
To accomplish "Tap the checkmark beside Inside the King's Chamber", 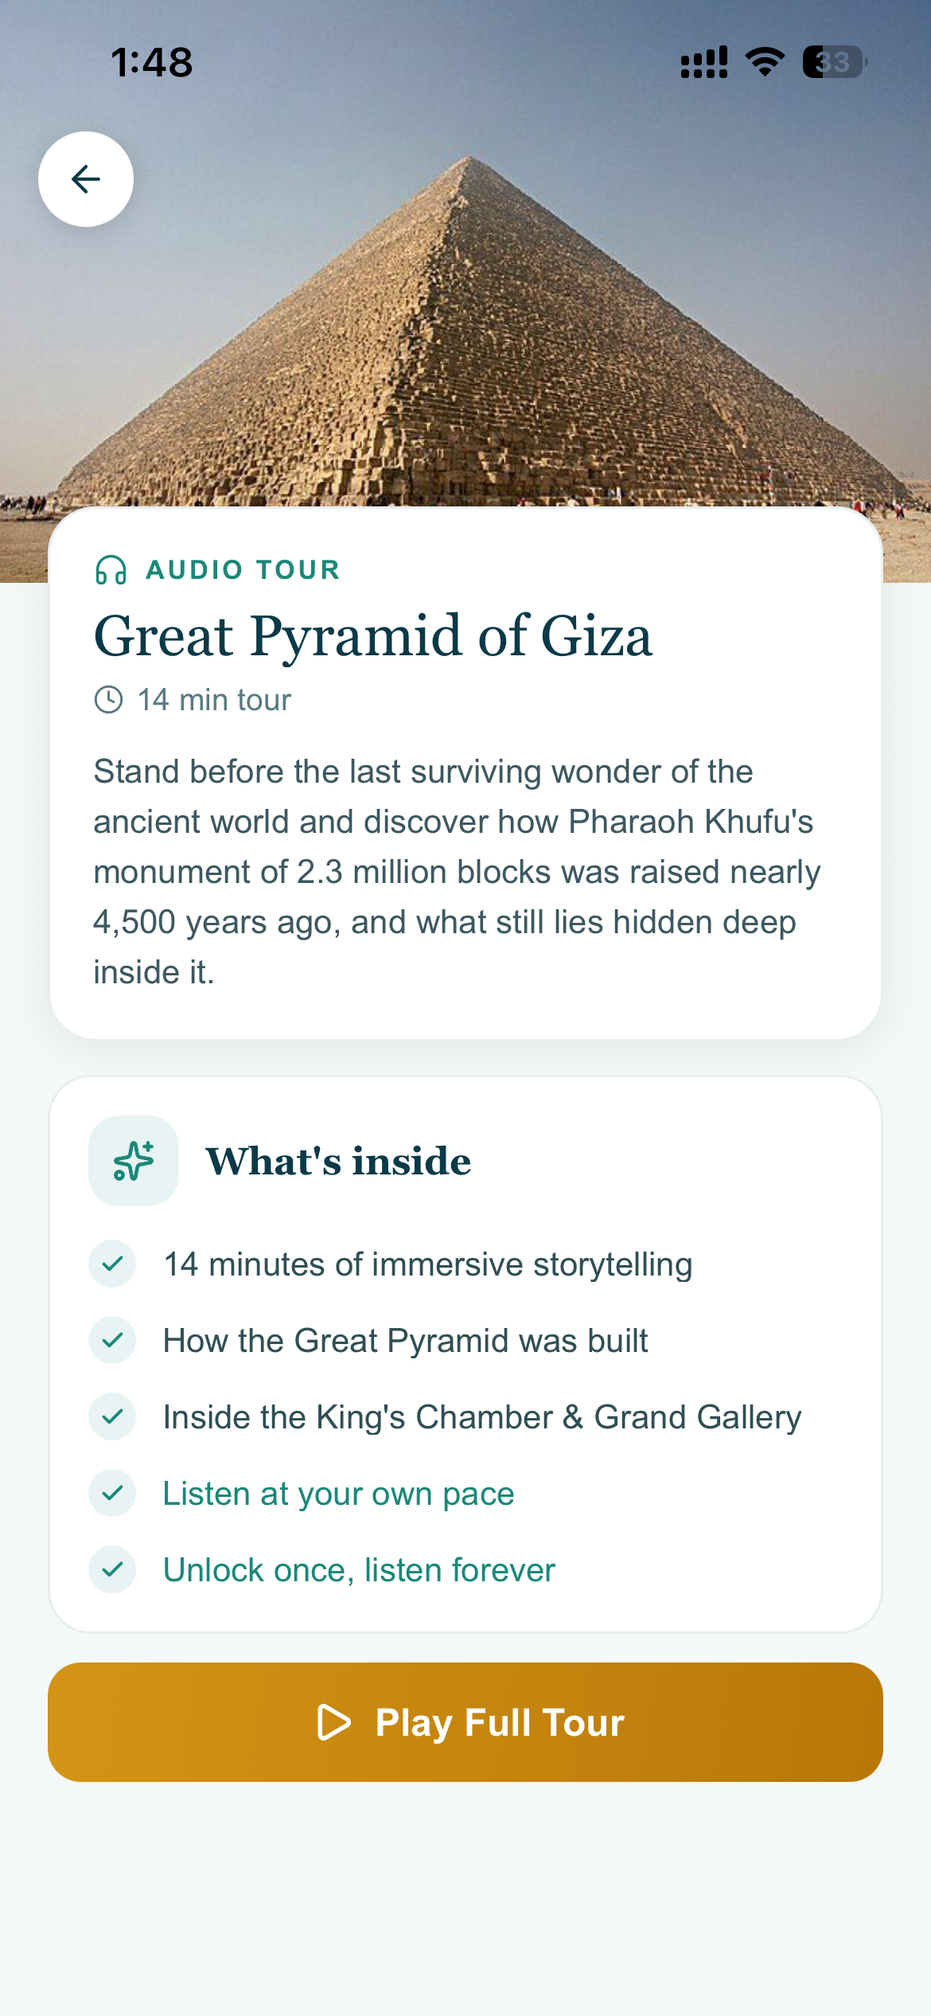I will [x=112, y=1416].
